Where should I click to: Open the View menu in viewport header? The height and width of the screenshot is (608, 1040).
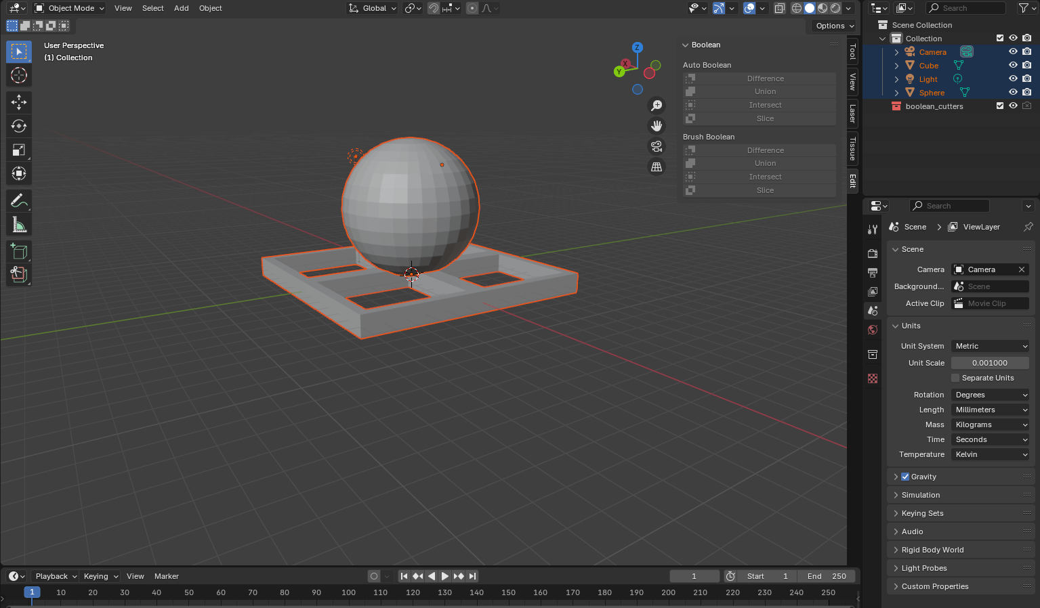tap(123, 8)
